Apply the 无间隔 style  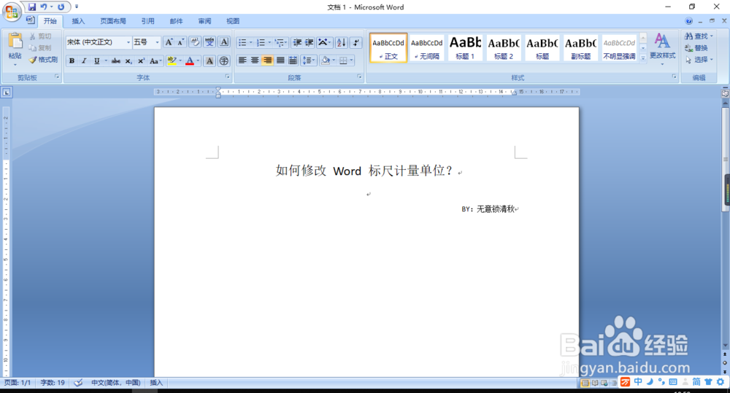426,47
